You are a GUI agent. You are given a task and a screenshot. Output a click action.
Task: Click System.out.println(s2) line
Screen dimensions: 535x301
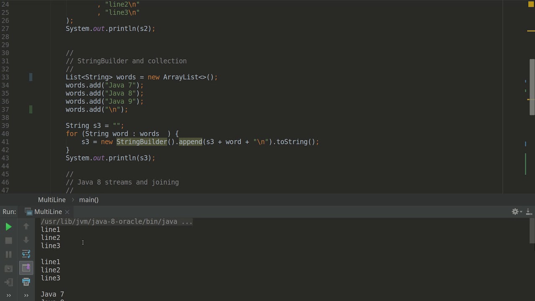pos(110,29)
